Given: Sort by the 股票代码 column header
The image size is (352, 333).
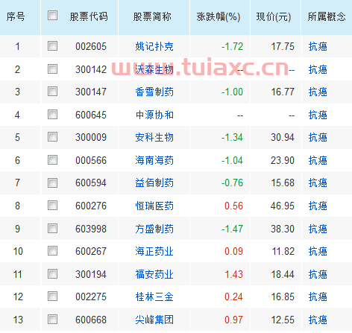Looking at the screenshot, I should pos(89,16).
